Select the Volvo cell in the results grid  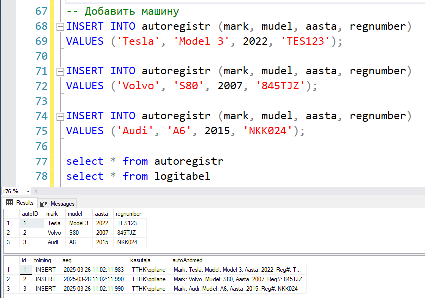(55, 233)
